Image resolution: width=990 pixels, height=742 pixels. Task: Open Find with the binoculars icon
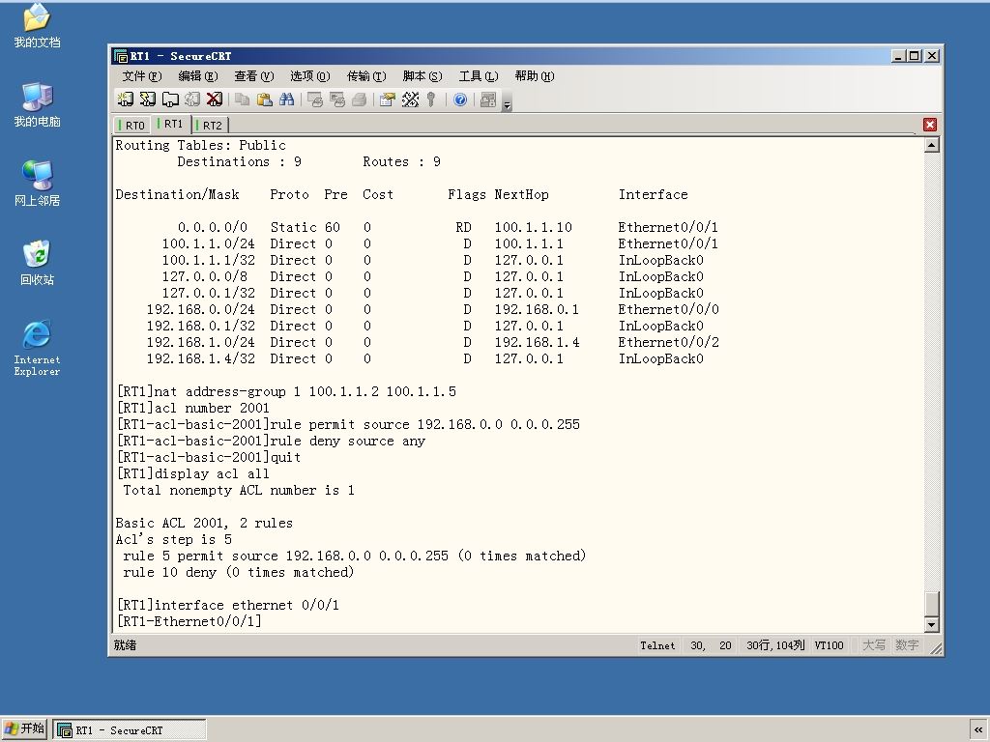pyautogui.click(x=286, y=100)
